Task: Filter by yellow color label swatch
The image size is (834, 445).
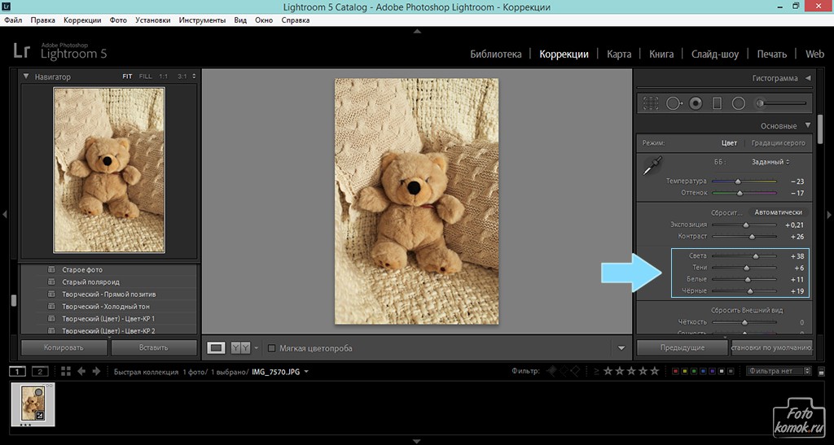Action: click(x=684, y=371)
